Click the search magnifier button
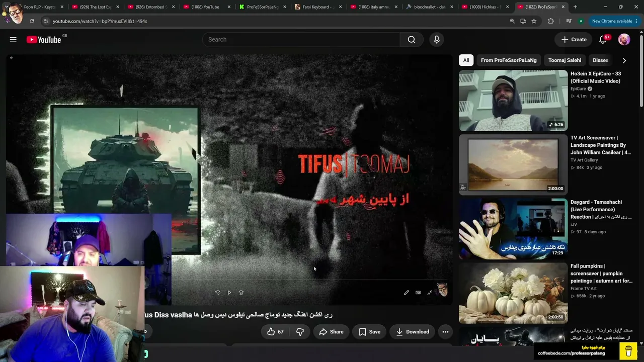 pyautogui.click(x=412, y=40)
